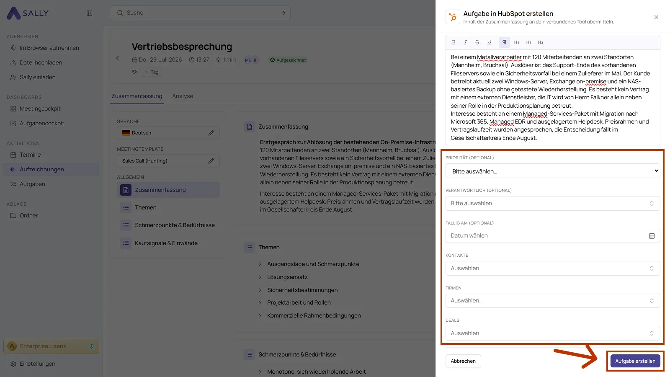Open Aufgabencockpit in sidebar
The image size is (670, 377).
click(x=42, y=124)
